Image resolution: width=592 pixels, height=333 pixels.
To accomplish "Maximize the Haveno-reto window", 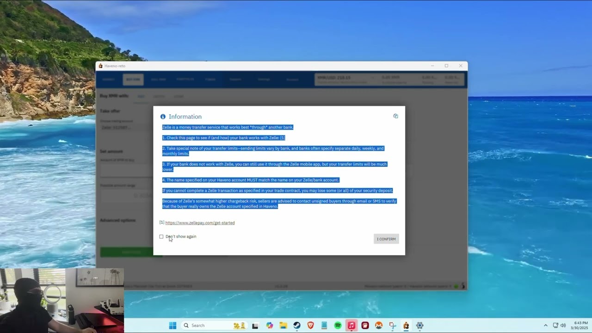I will tap(446, 66).
